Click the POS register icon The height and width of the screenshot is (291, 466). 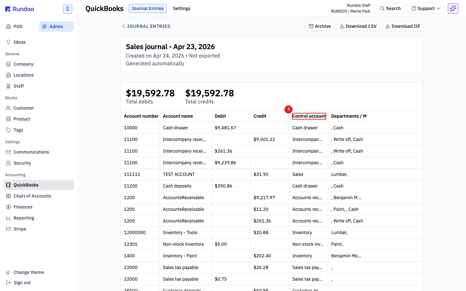point(8,27)
